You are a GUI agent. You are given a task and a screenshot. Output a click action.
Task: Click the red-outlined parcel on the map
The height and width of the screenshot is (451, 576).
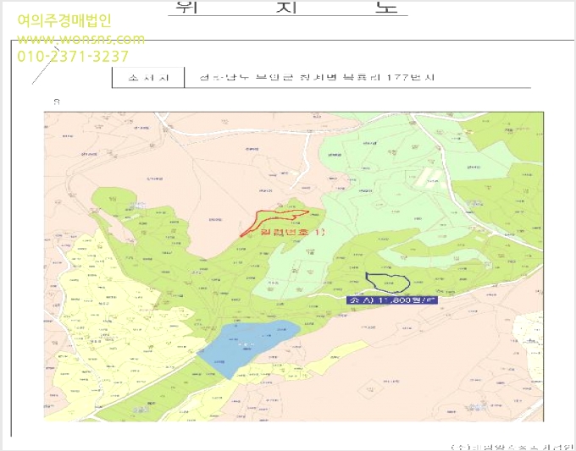(x=274, y=222)
